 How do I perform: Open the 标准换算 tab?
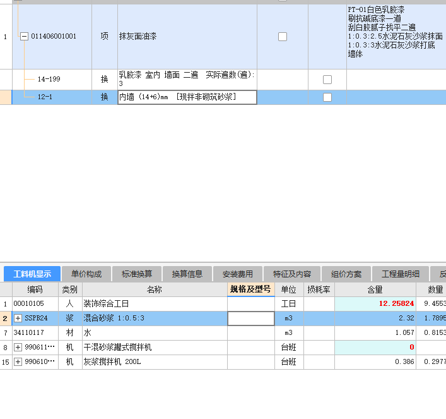click(x=137, y=274)
